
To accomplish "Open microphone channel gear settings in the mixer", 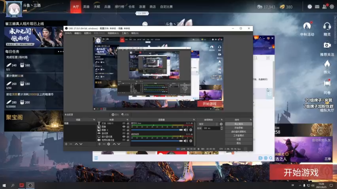I will [191, 130].
